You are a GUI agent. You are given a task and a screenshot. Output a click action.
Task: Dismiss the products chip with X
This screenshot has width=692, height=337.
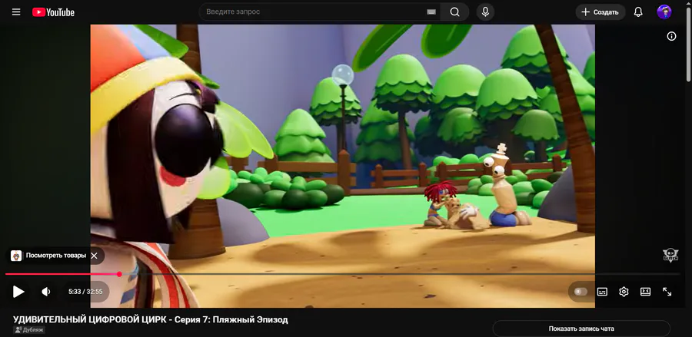tap(94, 256)
